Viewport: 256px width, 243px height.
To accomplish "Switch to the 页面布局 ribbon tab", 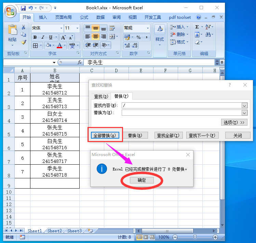I will [63, 17].
